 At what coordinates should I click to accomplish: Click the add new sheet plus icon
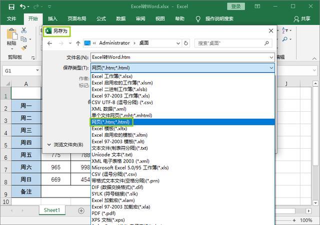[81, 211]
